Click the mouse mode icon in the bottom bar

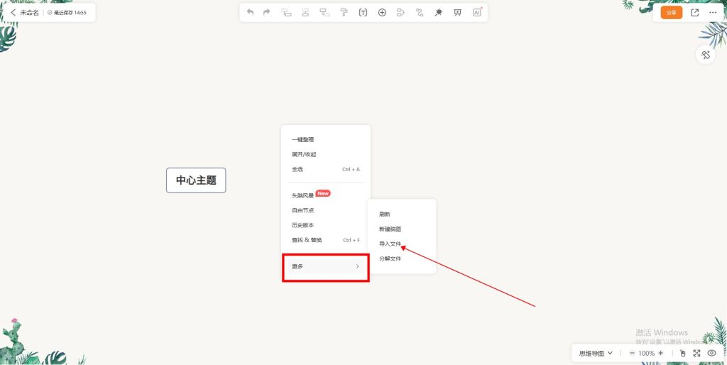coord(682,353)
